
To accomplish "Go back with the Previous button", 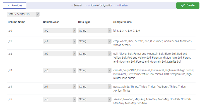I will click(15, 6).
